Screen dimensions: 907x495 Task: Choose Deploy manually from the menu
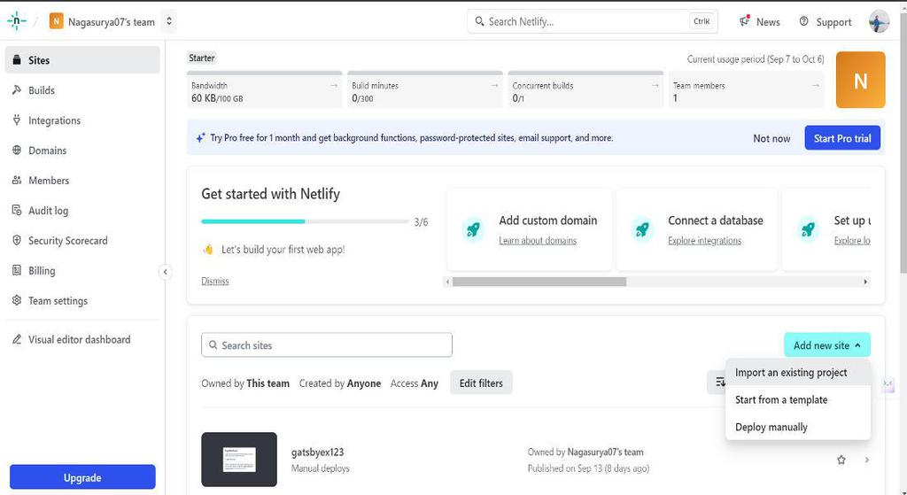point(771,427)
